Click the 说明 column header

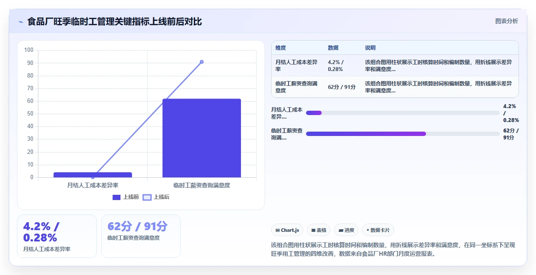pos(370,48)
